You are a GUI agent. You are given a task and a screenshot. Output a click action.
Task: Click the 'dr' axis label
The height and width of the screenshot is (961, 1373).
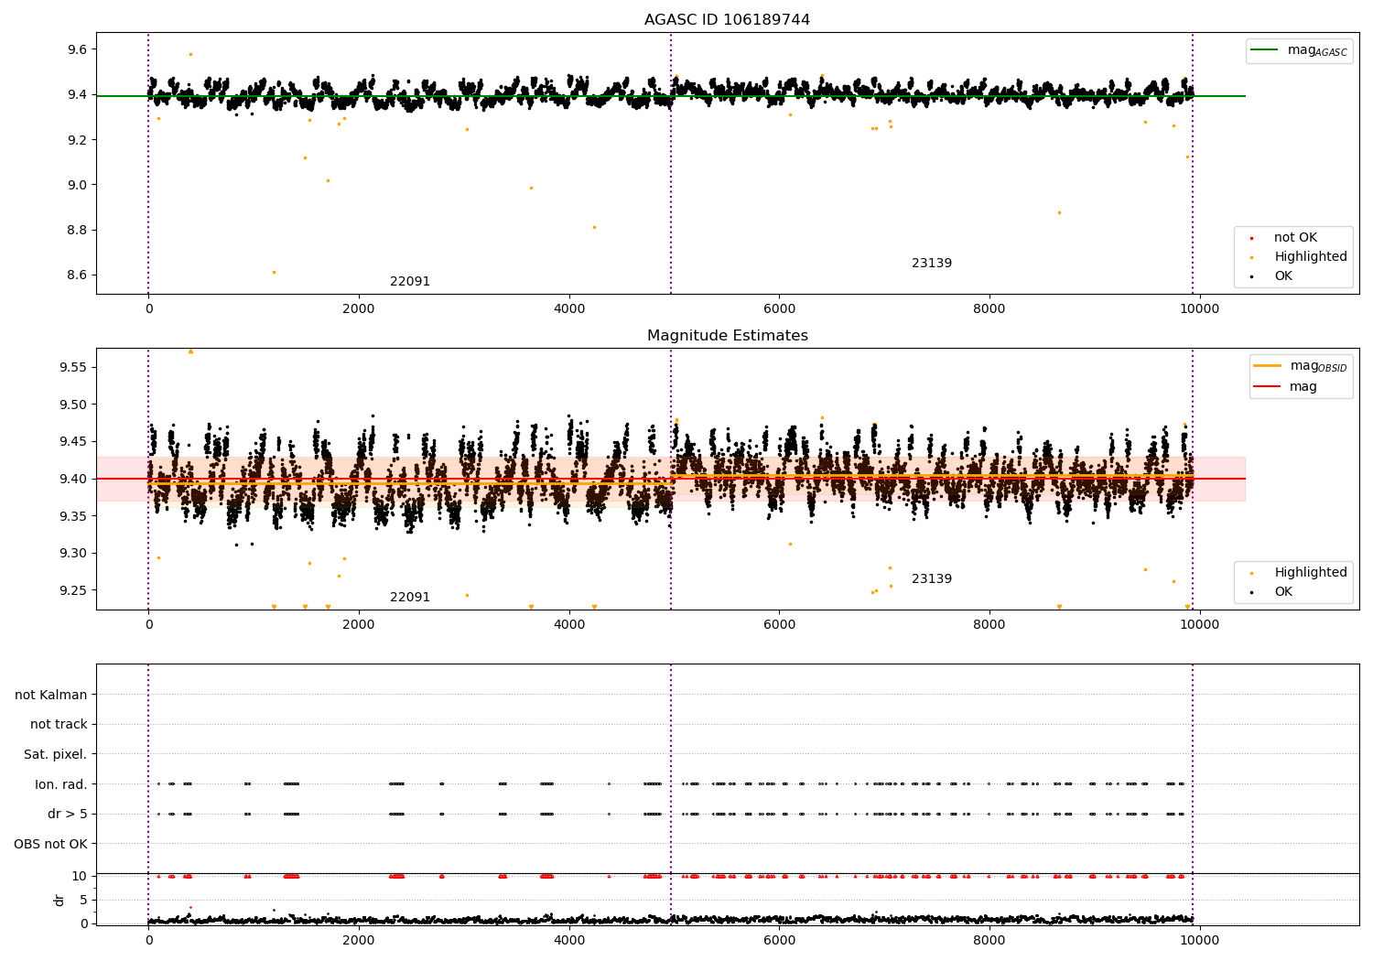59,900
